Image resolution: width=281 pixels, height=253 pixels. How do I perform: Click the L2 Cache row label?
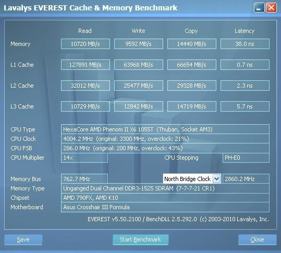tap(22, 86)
